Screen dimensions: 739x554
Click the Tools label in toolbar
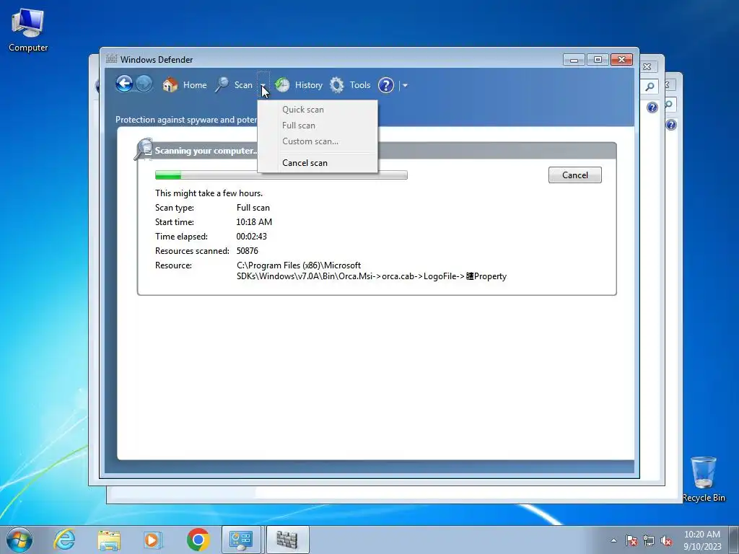pyautogui.click(x=360, y=85)
